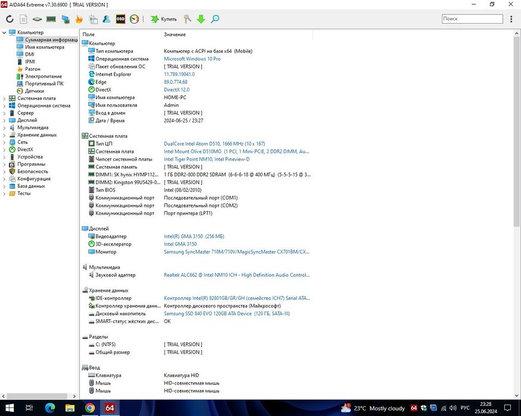Viewport: 521px width, 416px height.
Task: Open the Intel(R) GMA 3150 (256 МБ) link
Action: point(194,236)
